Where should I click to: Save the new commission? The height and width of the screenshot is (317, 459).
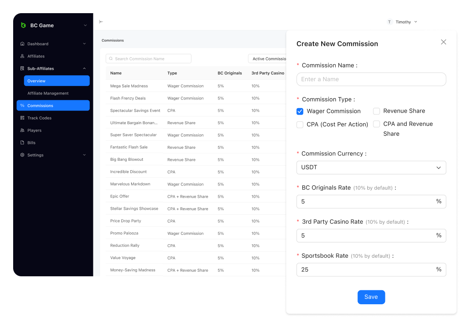371,297
